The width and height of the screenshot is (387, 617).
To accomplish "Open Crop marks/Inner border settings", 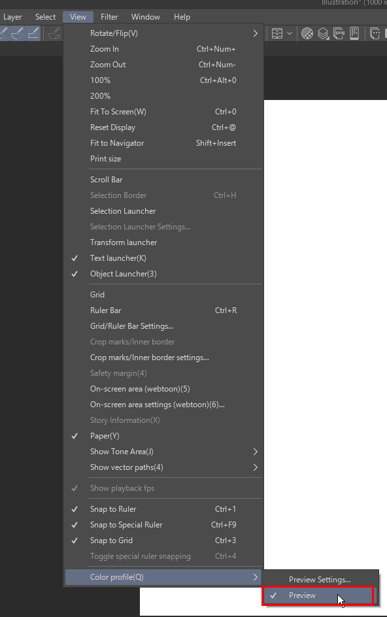I will click(x=164, y=358).
